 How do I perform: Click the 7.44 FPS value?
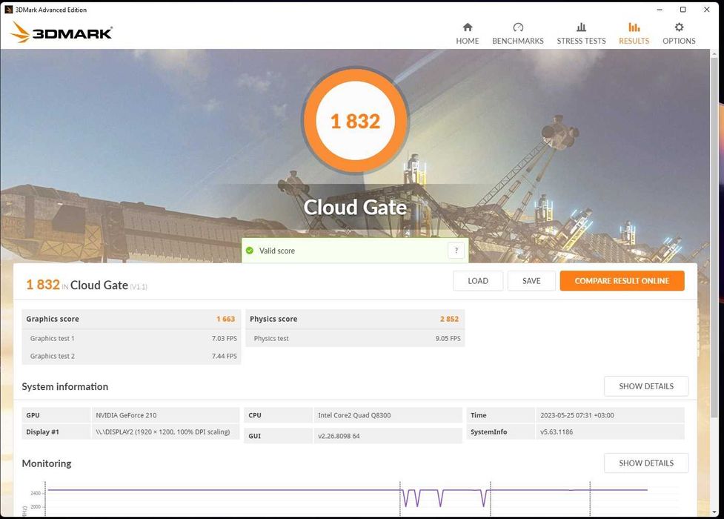click(x=224, y=356)
